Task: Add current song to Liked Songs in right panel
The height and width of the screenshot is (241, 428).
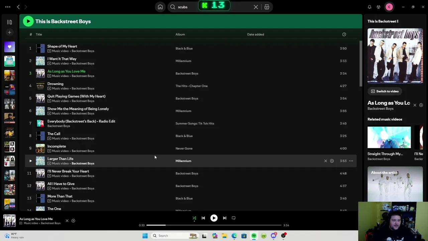Action: tap(421, 105)
